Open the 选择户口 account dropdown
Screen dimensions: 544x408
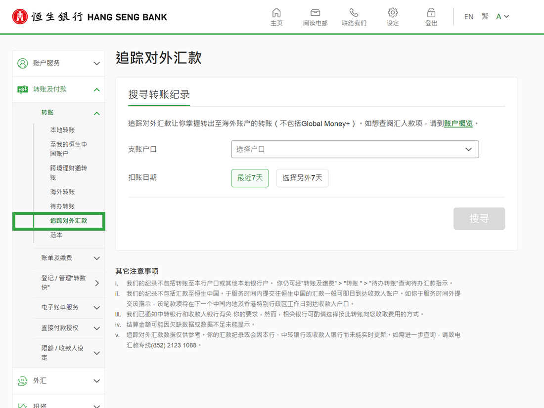click(x=355, y=149)
